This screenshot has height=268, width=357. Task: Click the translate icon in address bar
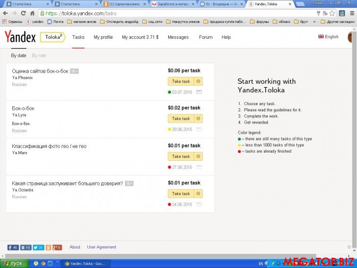(x=325, y=13)
